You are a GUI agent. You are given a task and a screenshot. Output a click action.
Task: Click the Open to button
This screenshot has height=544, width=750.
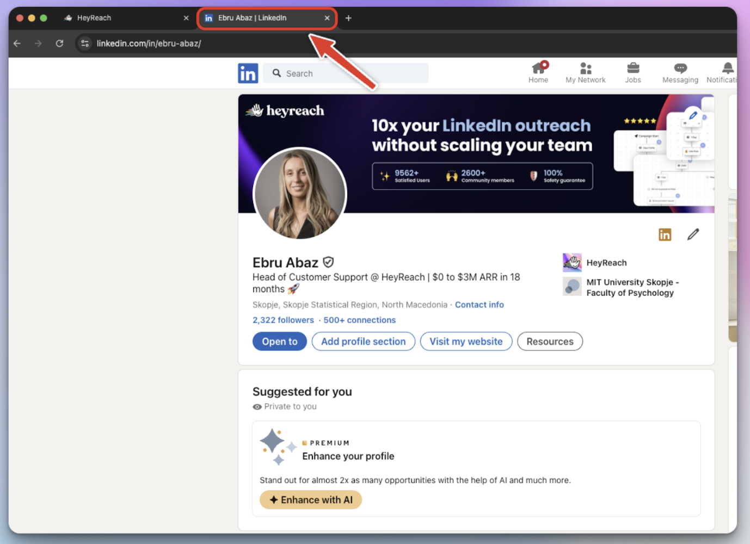[x=280, y=342]
